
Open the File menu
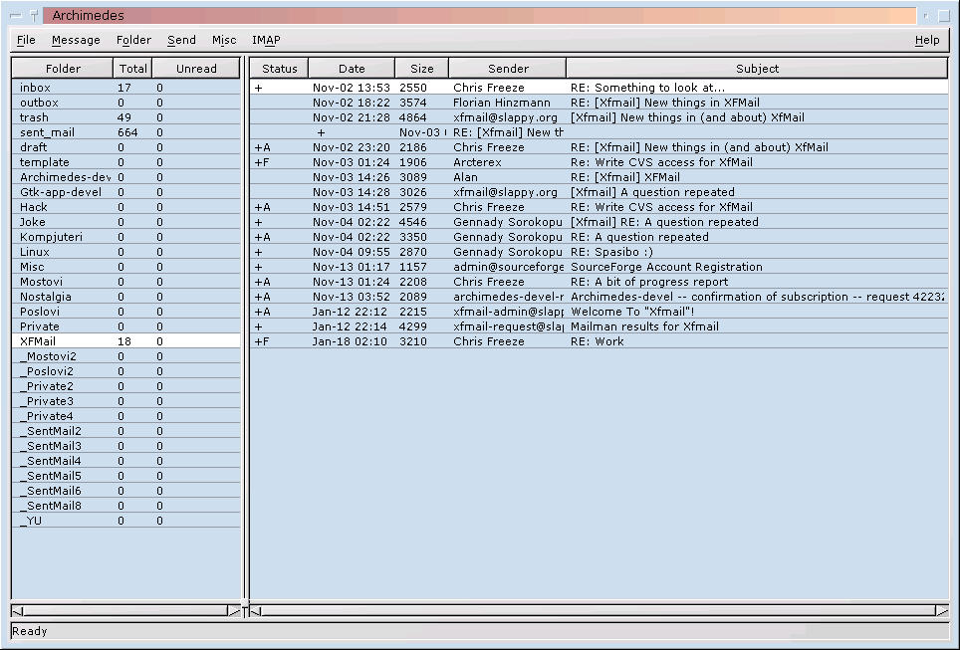click(x=26, y=40)
